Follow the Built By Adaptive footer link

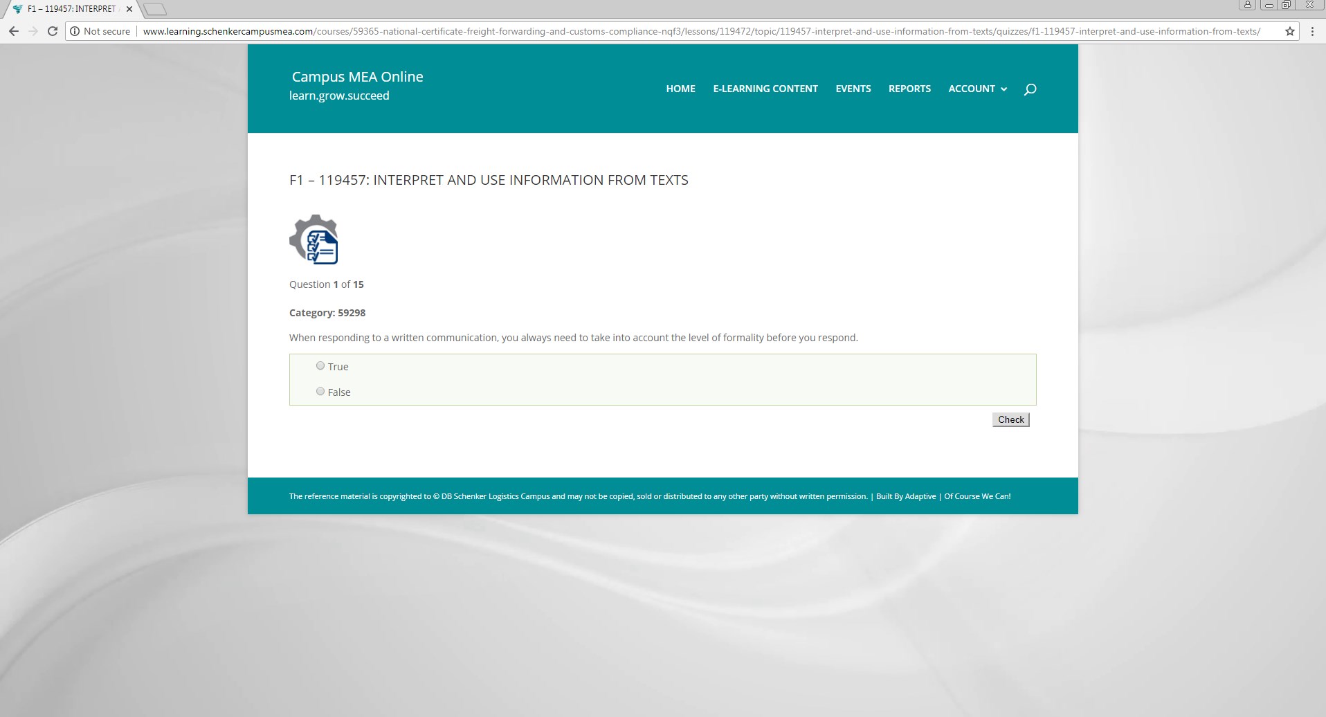905,496
